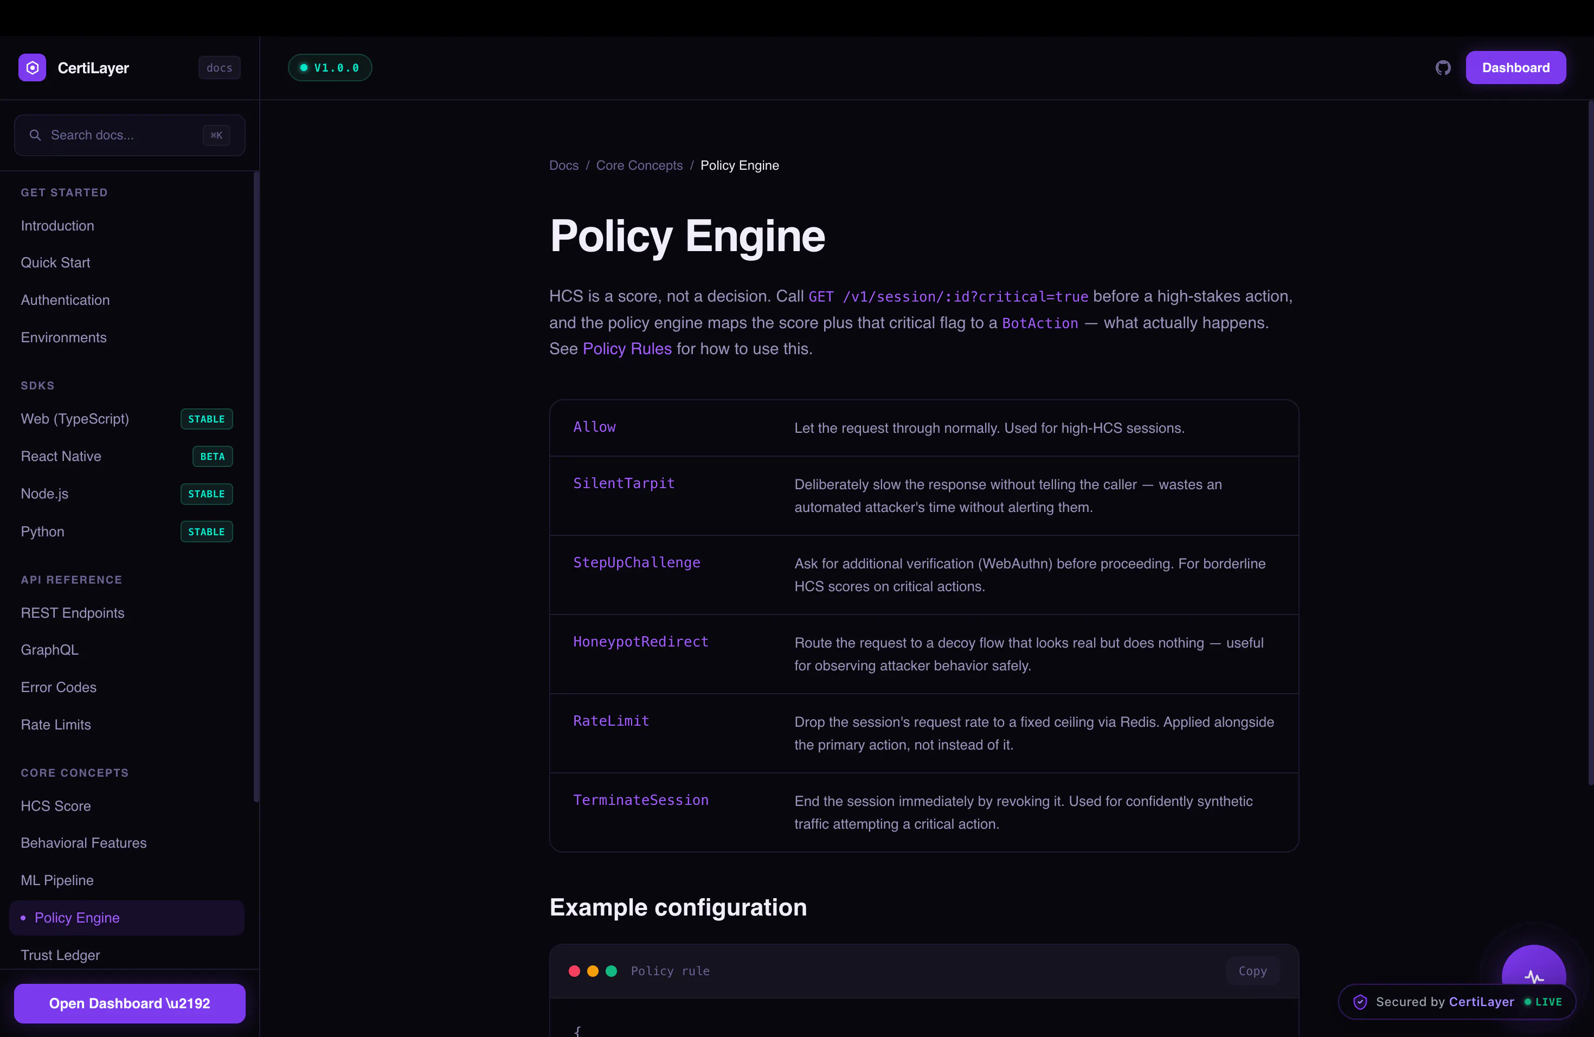Follow the Policy Rules link
The height and width of the screenshot is (1037, 1594).
627,349
